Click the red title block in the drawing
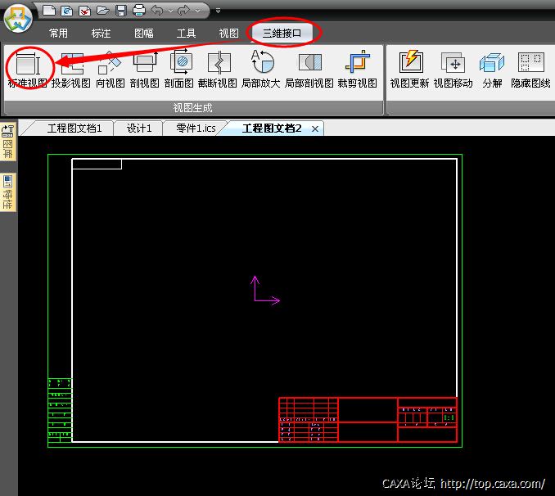Image resolution: width=555 pixels, height=496 pixels. [x=368, y=420]
